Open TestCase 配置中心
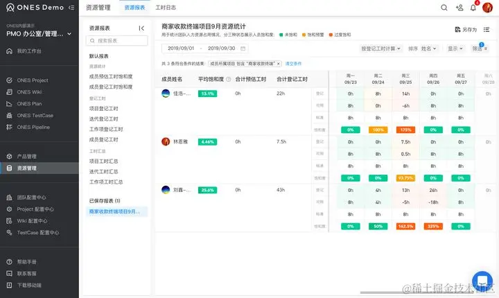Image resolution: width=499 pixels, height=298 pixels. tap(37, 233)
